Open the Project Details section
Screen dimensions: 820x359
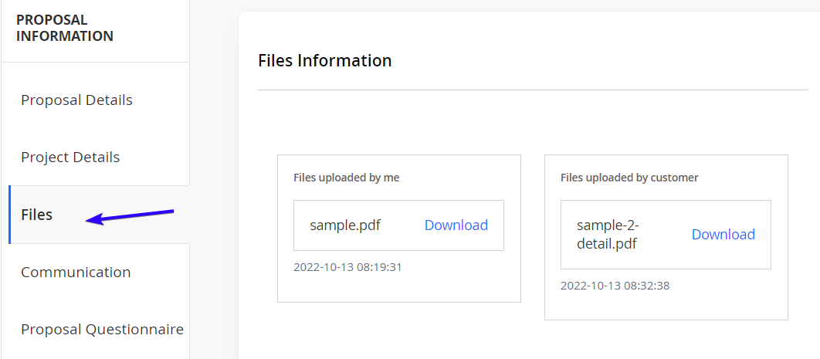pos(70,157)
